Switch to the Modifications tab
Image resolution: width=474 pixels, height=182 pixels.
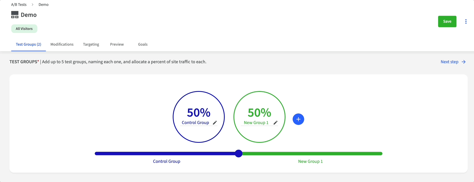coord(62,44)
